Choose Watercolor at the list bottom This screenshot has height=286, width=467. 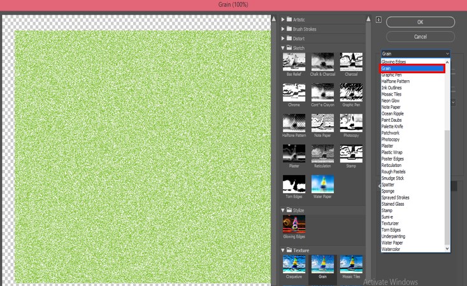(391, 249)
